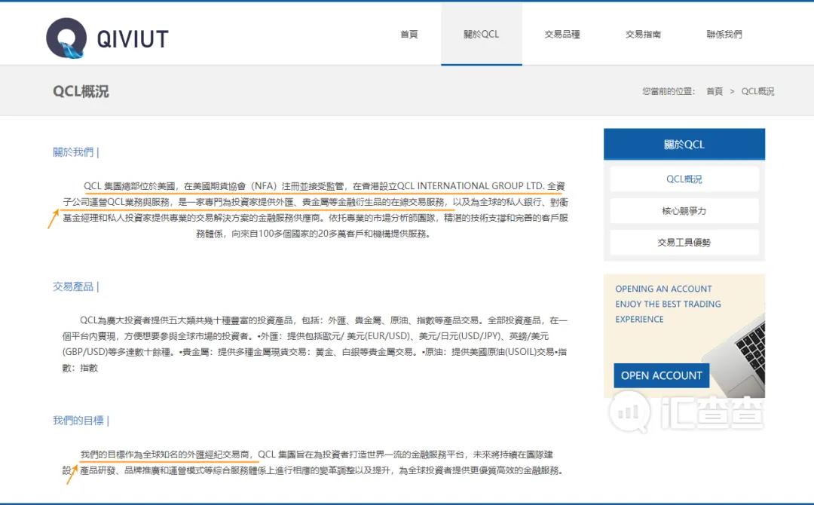Open the 聯係我們 navigation item
The height and width of the screenshot is (505, 814).
pos(724,34)
